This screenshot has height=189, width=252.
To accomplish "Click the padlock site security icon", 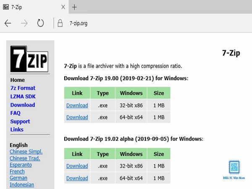I will coord(60,23).
